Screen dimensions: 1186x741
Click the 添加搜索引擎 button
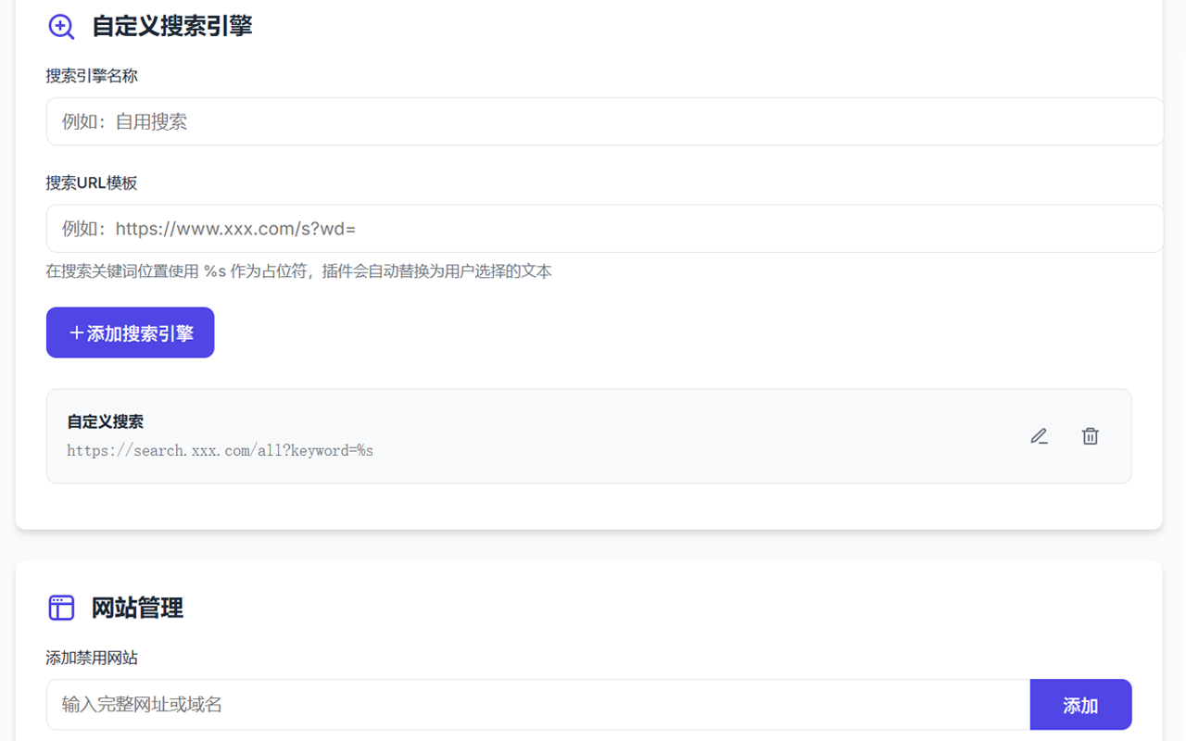pyautogui.click(x=131, y=333)
